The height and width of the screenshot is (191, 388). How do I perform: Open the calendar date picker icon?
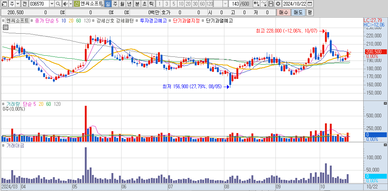coord(310,4)
